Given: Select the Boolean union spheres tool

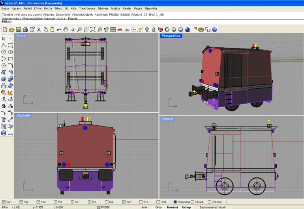Looking at the screenshot, I should tap(11, 79).
